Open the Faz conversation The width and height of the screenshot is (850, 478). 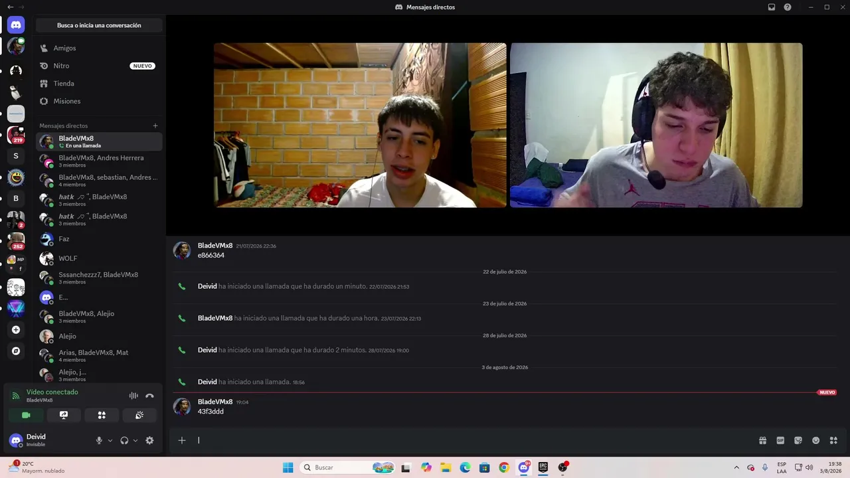(x=99, y=239)
